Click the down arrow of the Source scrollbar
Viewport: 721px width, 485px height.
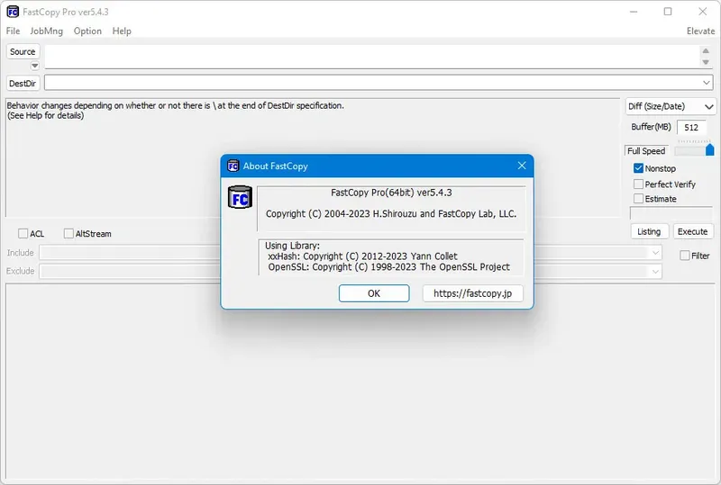pos(706,62)
